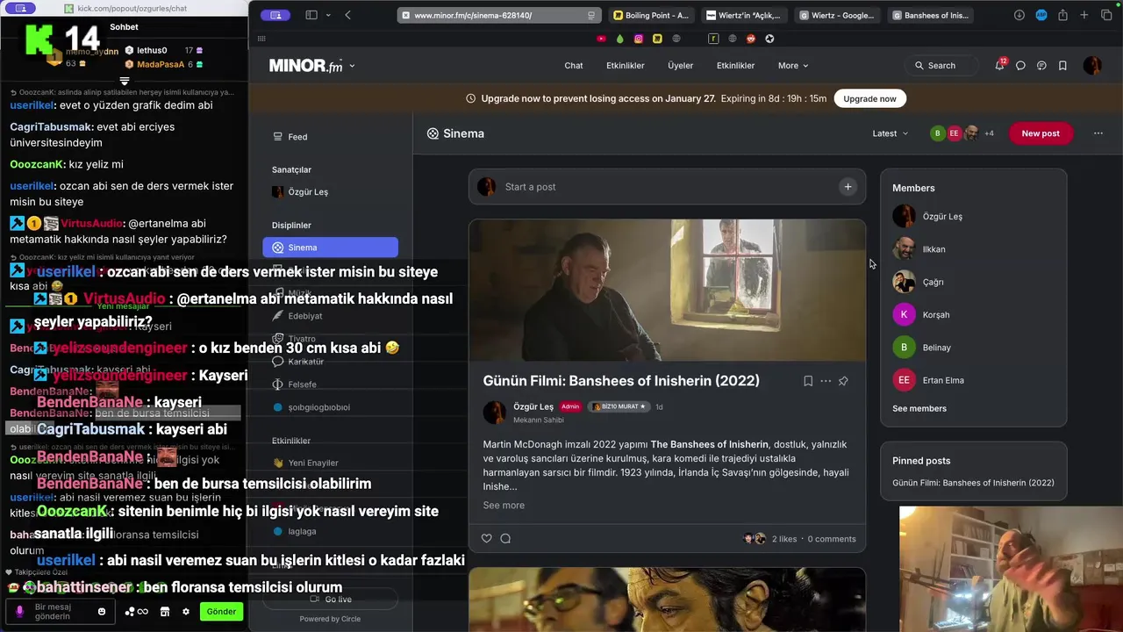Open the See members link
The width and height of the screenshot is (1123, 632).
click(919, 408)
